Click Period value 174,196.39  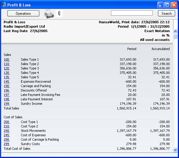pos(128,104)
